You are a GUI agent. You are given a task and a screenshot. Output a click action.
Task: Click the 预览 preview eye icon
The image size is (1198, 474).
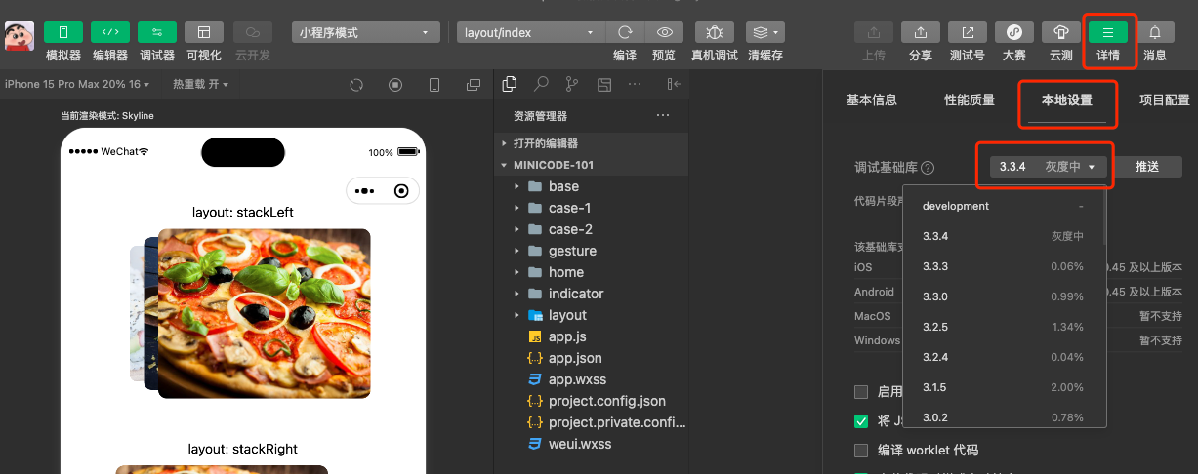coord(664,32)
